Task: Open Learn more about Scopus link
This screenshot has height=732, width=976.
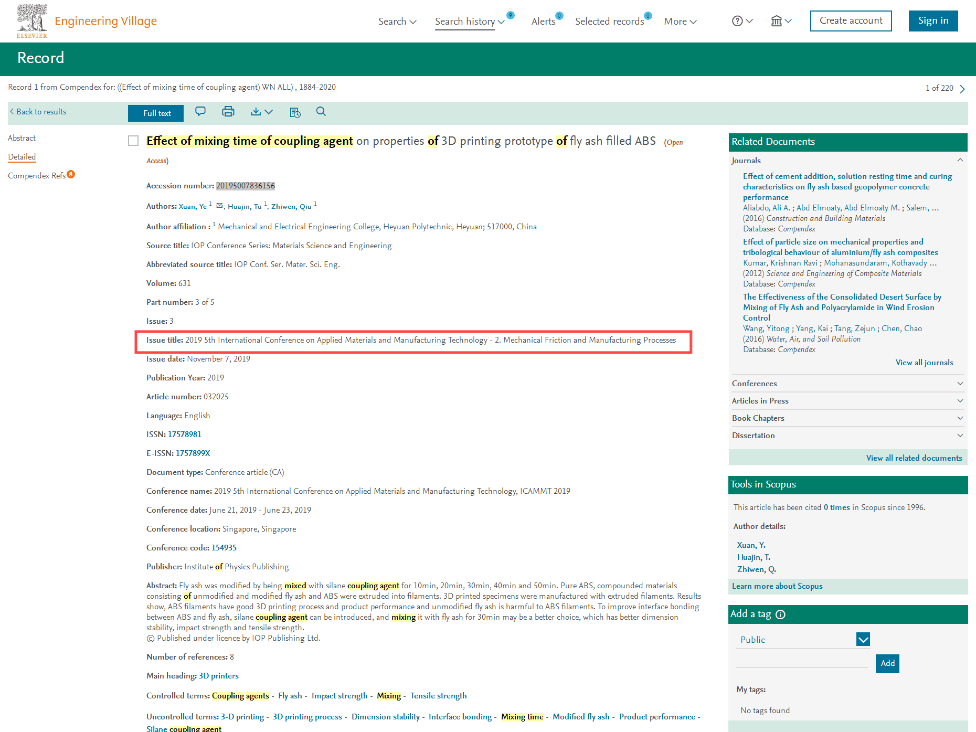Action: click(777, 586)
